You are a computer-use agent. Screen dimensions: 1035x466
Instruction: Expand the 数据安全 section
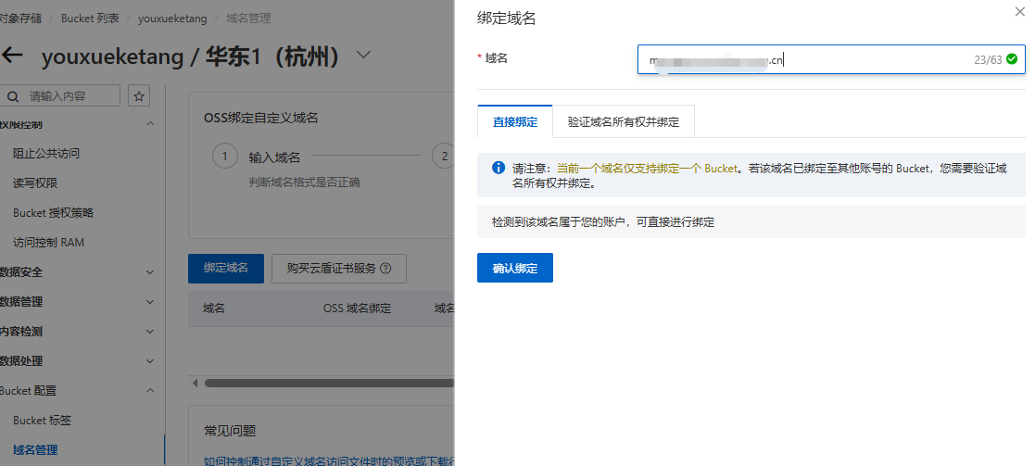(x=150, y=272)
